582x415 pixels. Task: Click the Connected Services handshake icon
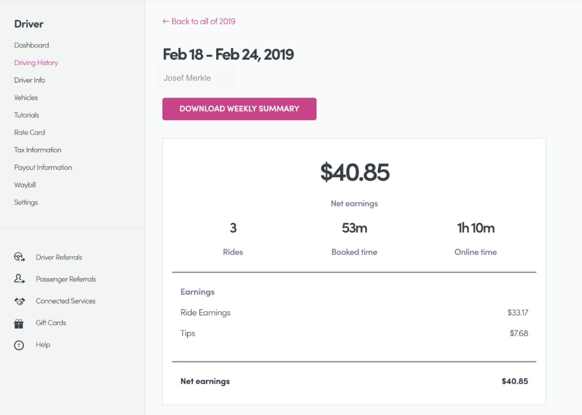click(19, 301)
